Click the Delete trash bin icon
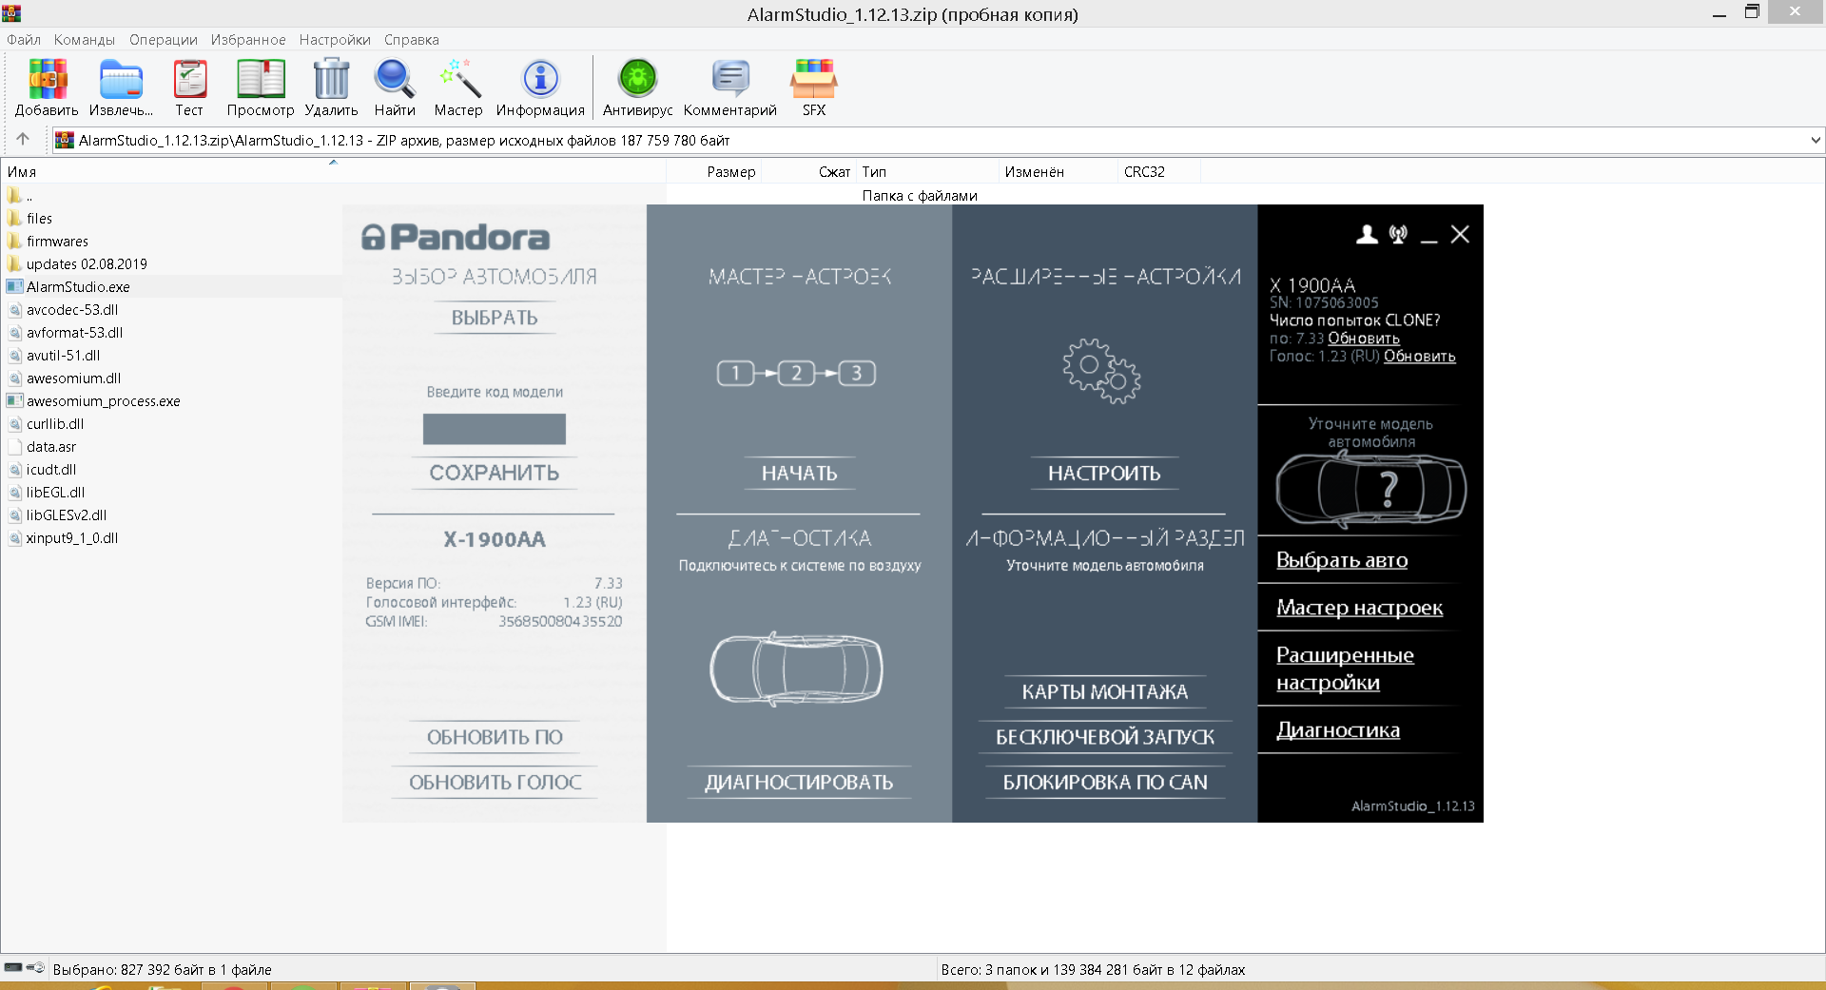 coord(331,80)
